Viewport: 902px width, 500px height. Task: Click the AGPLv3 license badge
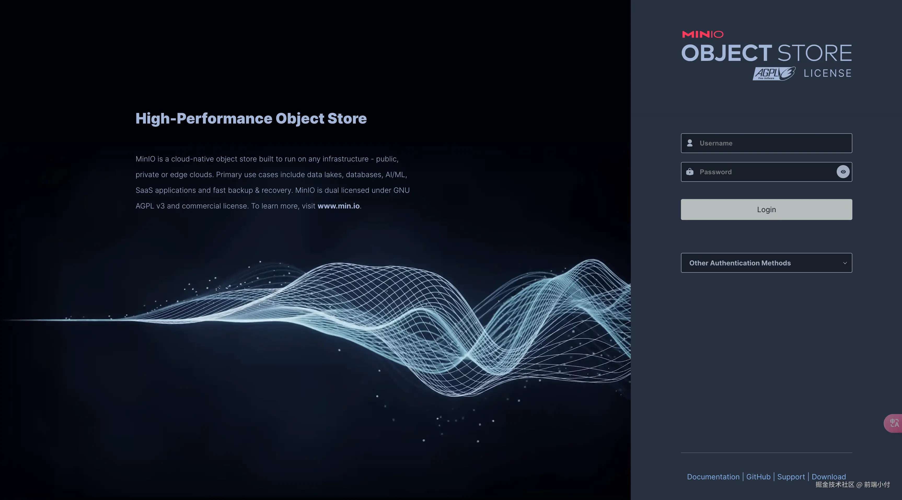pos(774,73)
